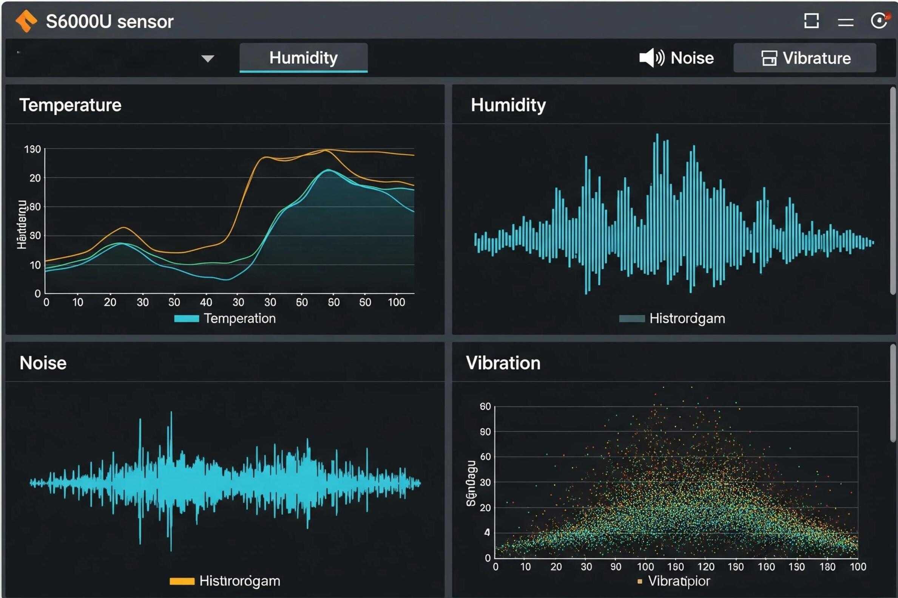Click the small icon left of the dropdown field
Screen dimensions: 898x598
coord(19,52)
